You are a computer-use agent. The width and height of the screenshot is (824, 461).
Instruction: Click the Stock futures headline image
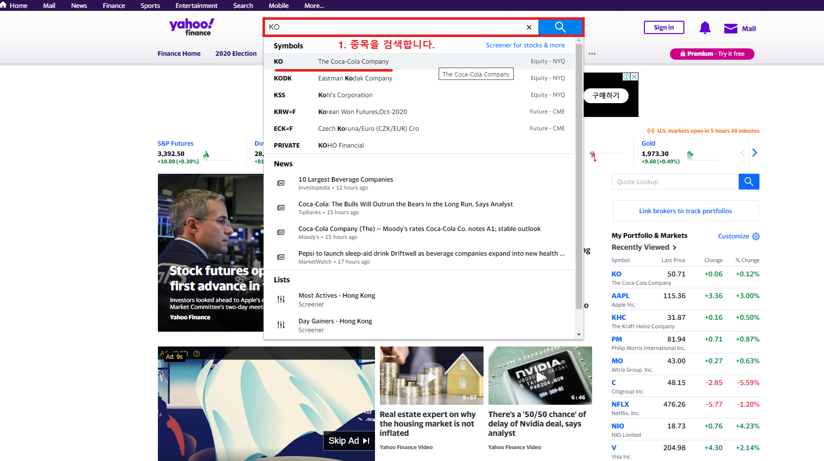pyautogui.click(x=211, y=253)
